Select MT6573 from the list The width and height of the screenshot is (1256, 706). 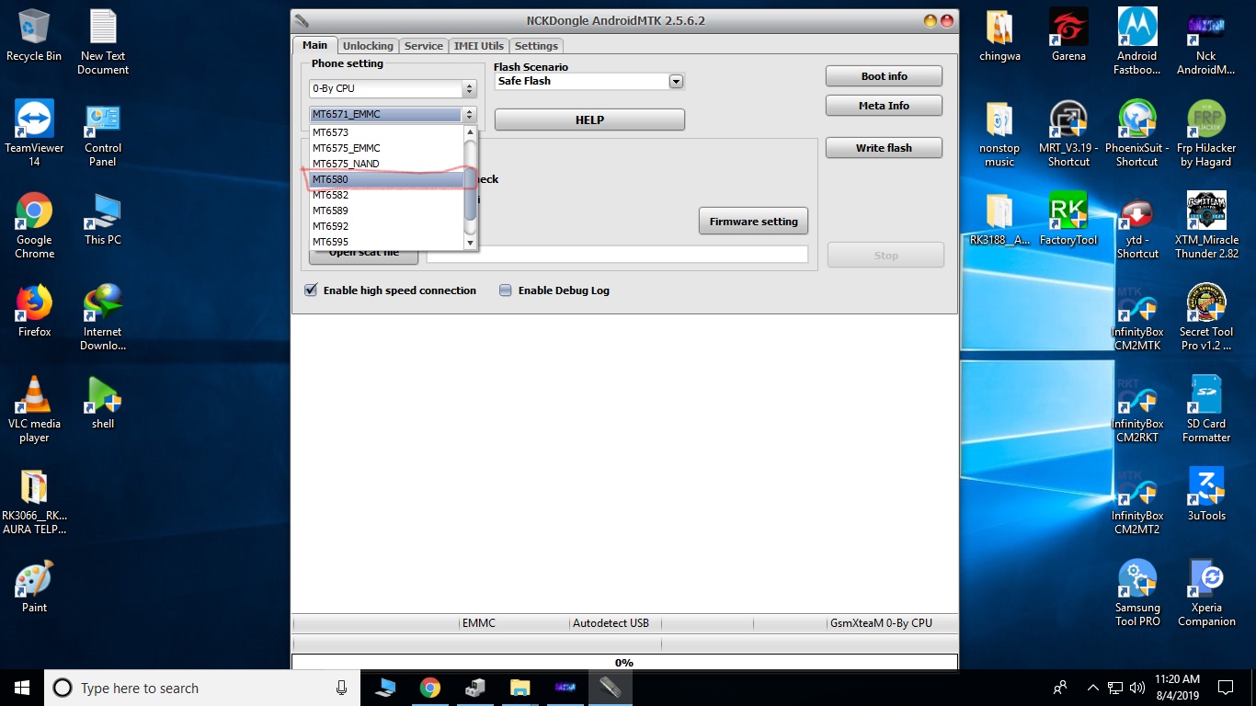click(385, 132)
